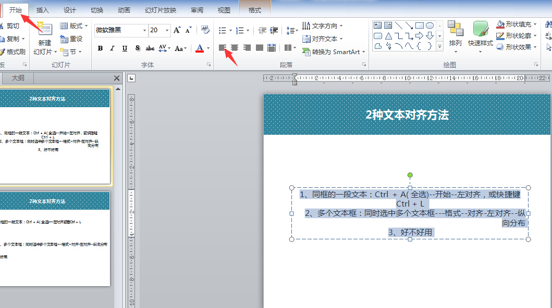This screenshot has height=308, width=552.
Task: Click the increase indent icon
Action: [x=274, y=31]
